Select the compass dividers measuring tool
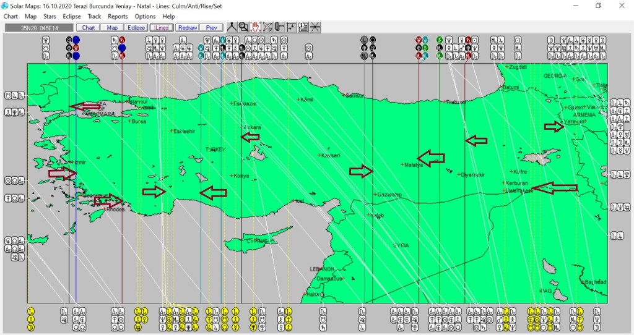This screenshot has height=335, width=634. [231, 27]
